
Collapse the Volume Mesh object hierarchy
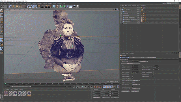[121, 10]
